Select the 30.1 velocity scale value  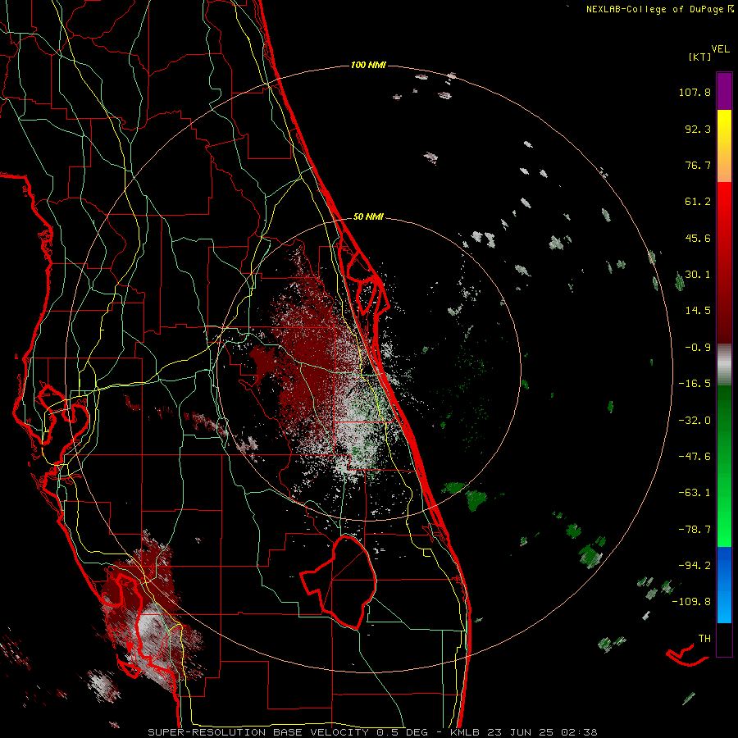click(x=698, y=275)
